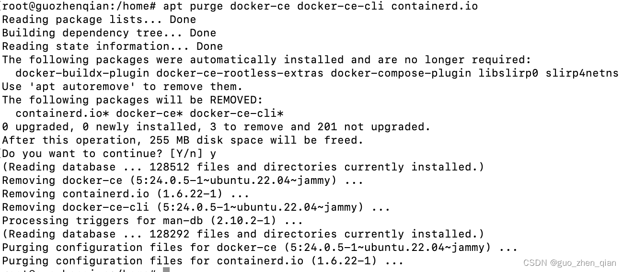
Task: Click the 'Purging configuration files for docker-ce' line
Action: tap(260, 248)
